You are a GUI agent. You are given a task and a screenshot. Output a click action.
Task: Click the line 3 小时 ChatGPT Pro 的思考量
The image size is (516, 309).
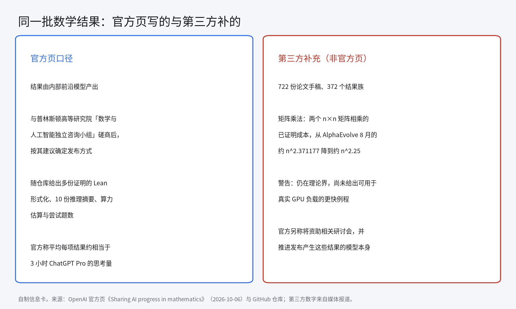pos(71,264)
